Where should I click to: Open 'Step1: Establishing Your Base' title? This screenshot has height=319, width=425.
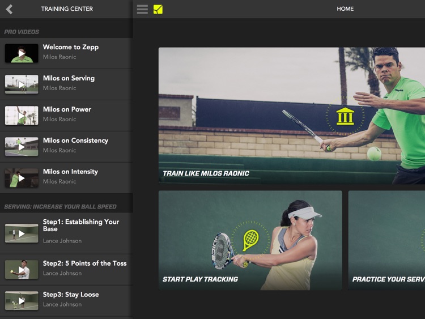coord(81,225)
